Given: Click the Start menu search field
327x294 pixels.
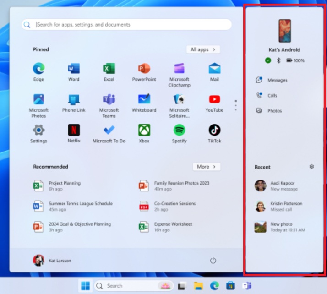Looking at the screenshot, I should tap(127, 25).
